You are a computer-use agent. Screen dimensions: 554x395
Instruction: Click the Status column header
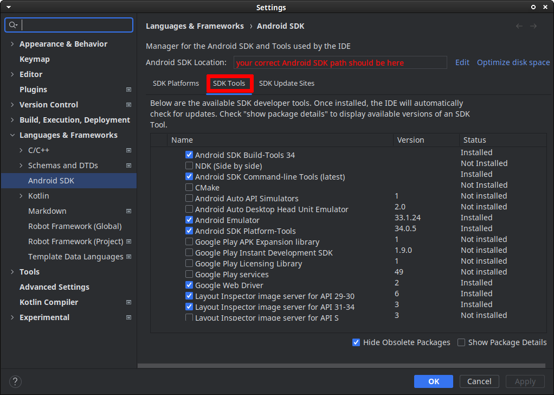tap(503, 140)
